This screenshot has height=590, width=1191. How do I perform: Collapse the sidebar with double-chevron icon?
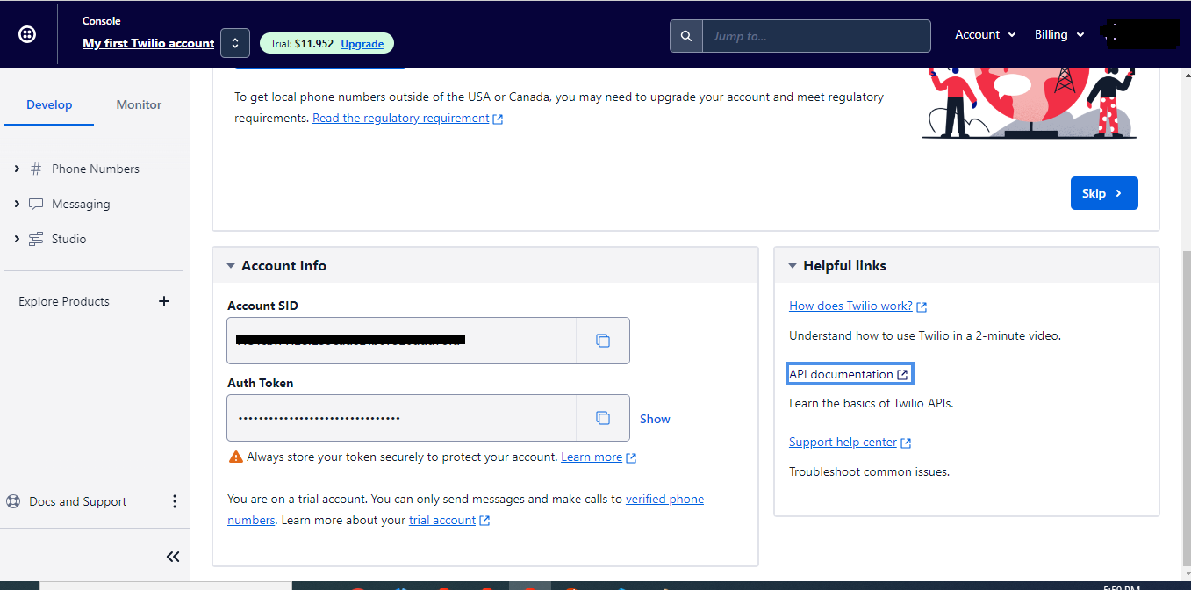(173, 557)
